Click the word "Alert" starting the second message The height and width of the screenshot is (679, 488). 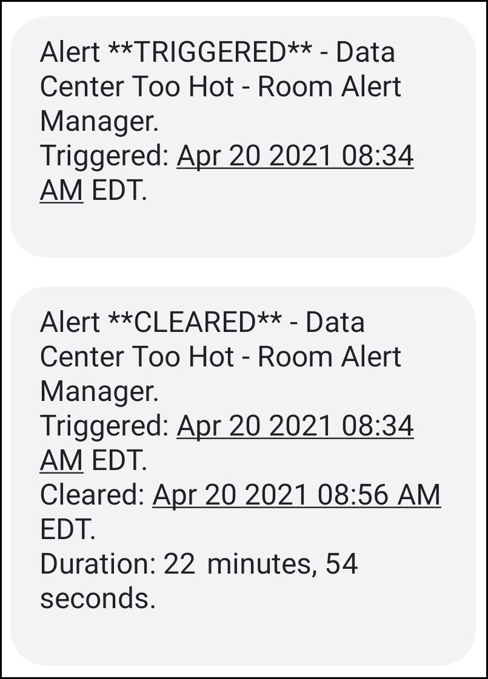pyautogui.click(x=70, y=322)
